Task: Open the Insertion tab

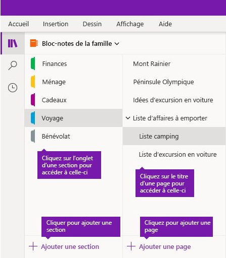Action: (56, 24)
